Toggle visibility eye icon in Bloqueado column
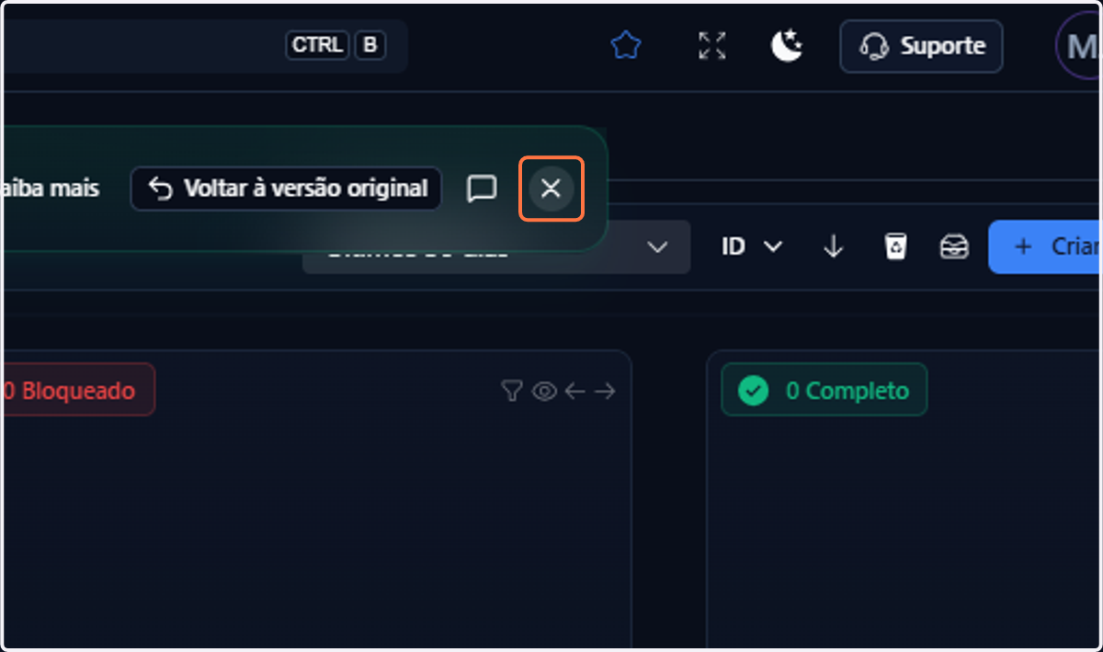The width and height of the screenshot is (1103, 652). [544, 391]
